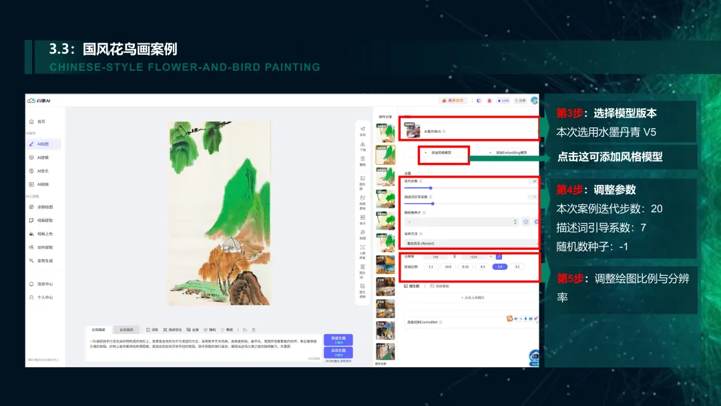The image size is (721, 406).
Task: Select the 3:2 drawing ratio
Action: pos(517,266)
